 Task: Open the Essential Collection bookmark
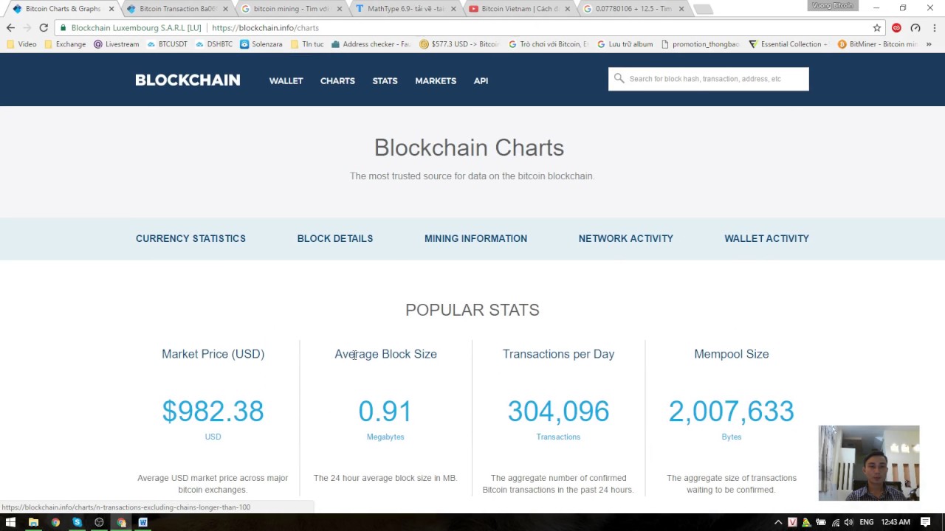click(x=788, y=44)
